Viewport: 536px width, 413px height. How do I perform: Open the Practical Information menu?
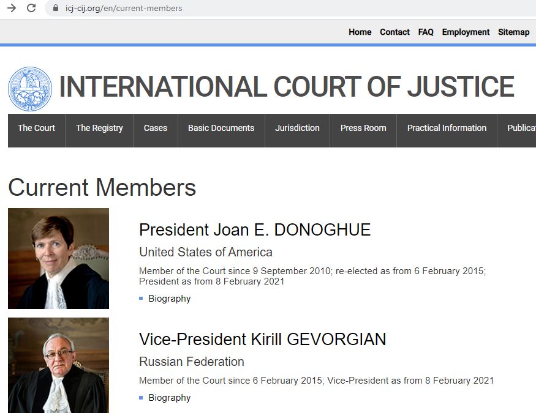point(447,130)
